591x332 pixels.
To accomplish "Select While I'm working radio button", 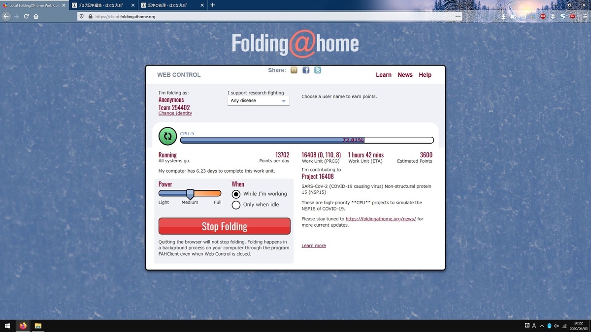I will pos(236,194).
